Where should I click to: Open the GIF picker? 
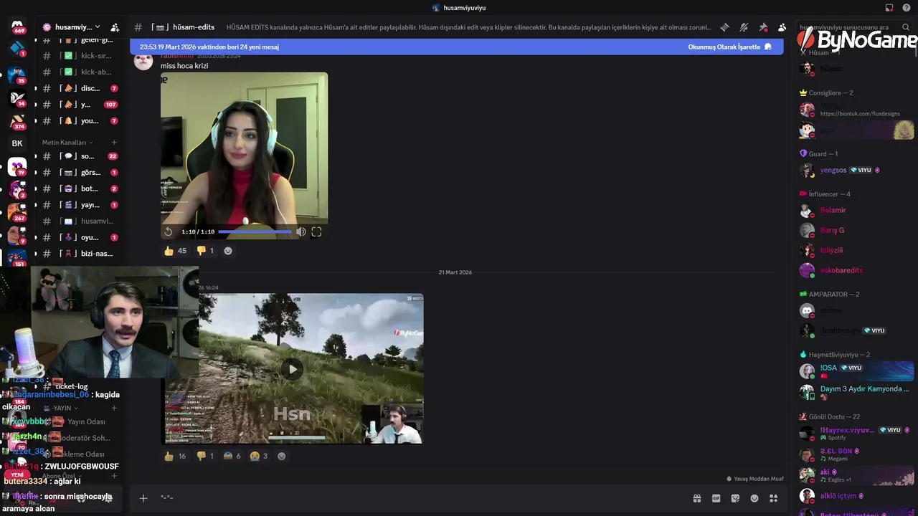click(x=716, y=498)
